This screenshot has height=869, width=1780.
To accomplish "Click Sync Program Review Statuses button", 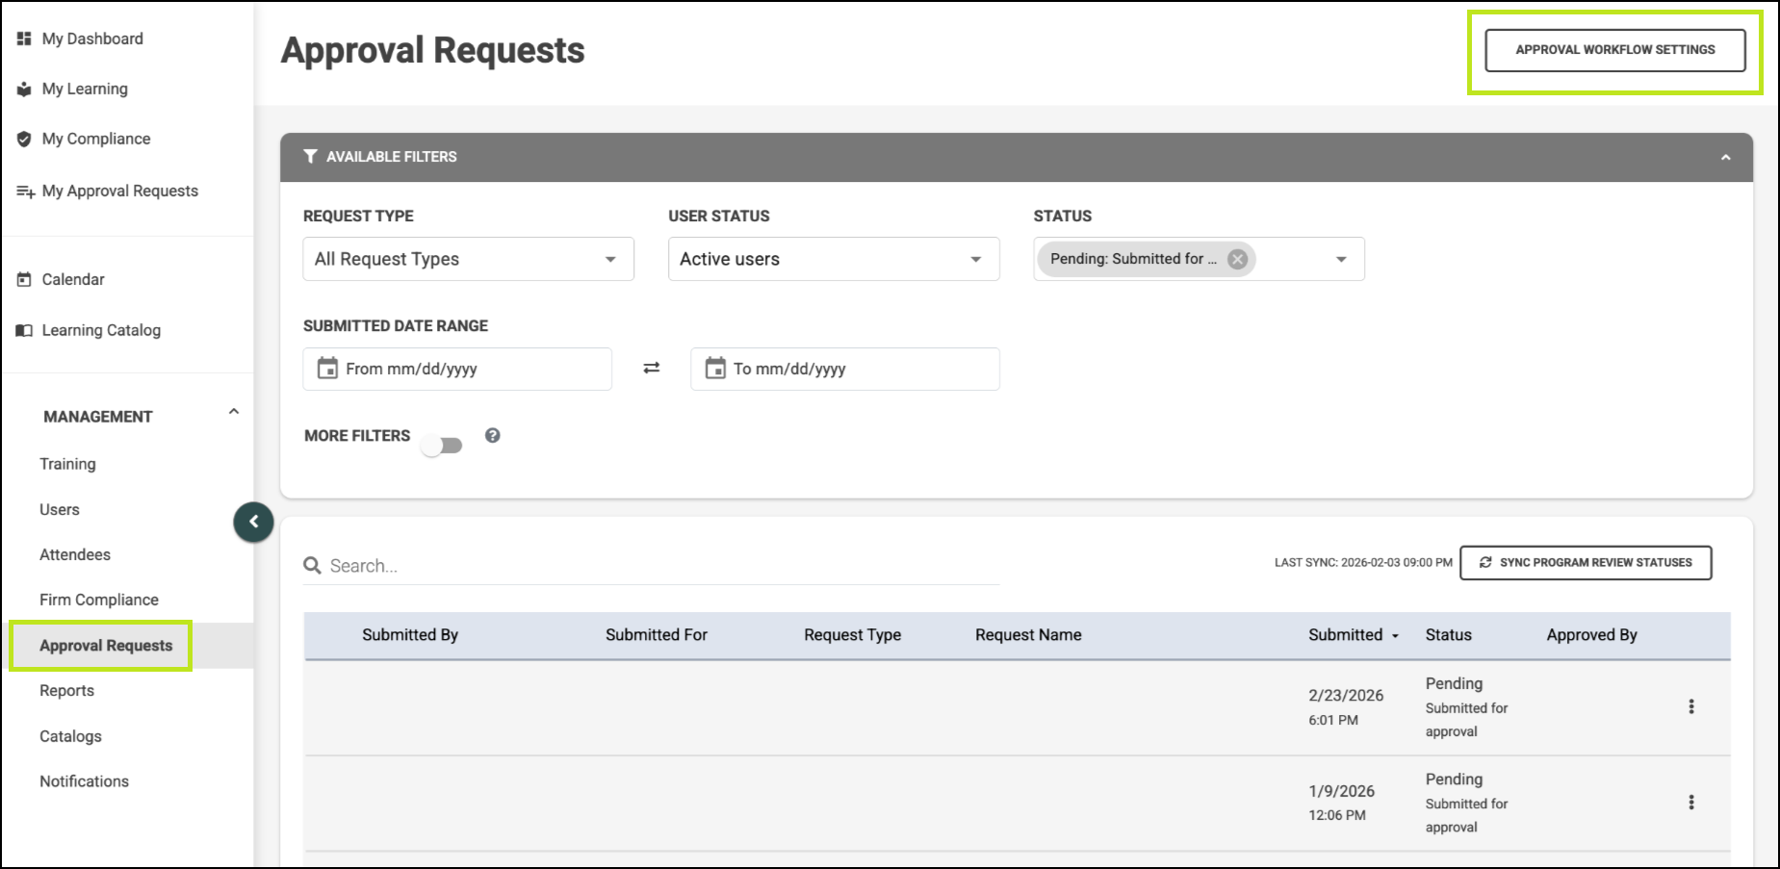I will (1585, 563).
